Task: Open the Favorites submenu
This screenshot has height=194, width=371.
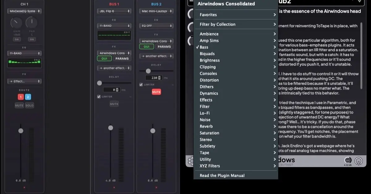Action: (x=236, y=15)
